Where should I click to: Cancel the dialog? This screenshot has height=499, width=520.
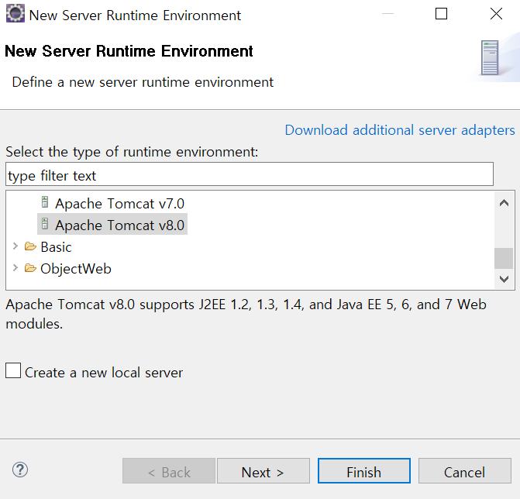[x=465, y=471]
